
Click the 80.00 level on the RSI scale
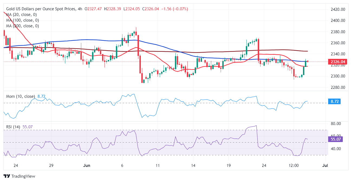pos(336,124)
